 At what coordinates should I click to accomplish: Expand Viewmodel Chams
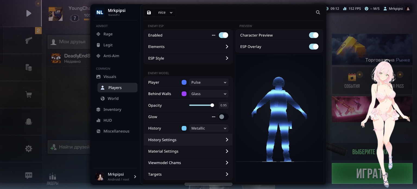pos(188,163)
